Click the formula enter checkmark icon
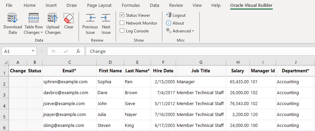 (66, 51)
